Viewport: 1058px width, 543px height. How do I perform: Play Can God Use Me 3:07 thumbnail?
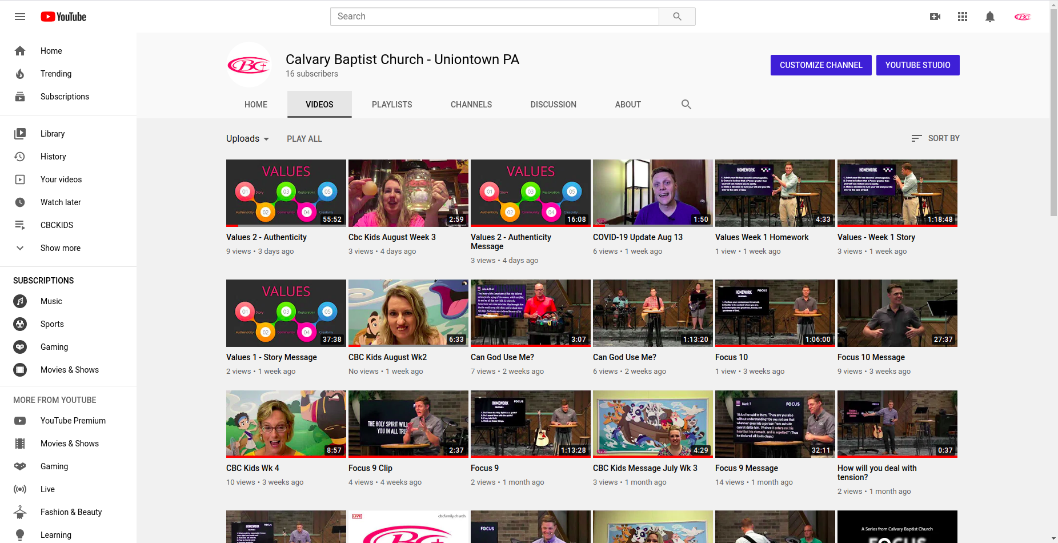coord(531,313)
